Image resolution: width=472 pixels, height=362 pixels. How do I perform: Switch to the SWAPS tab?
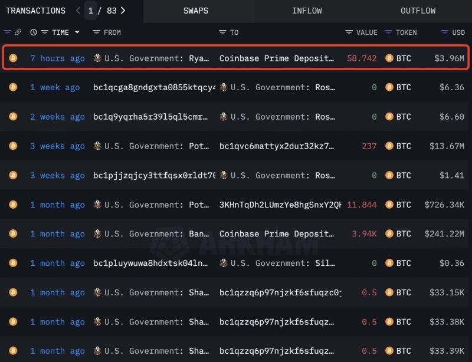[x=195, y=11]
